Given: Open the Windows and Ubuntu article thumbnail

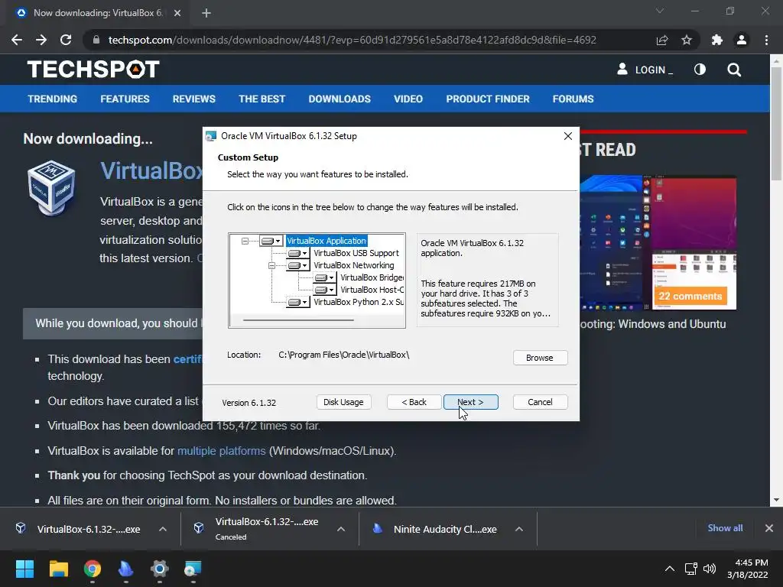Looking at the screenshot, I should [x=658, y=242].
